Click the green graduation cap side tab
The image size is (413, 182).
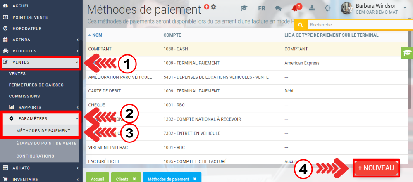(x=407, y=53)
